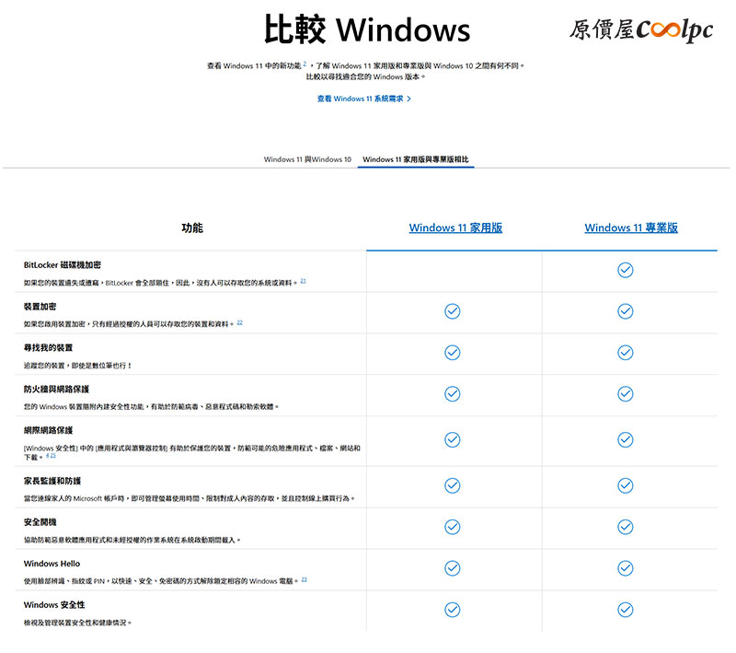Click the 防火牆與網路保護 checkmark under 家用版
Screen dimensions: 736x653
tap(452, 393)
